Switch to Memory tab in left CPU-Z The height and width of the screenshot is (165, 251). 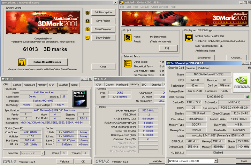pyautogui.click(x=42, y=85)
